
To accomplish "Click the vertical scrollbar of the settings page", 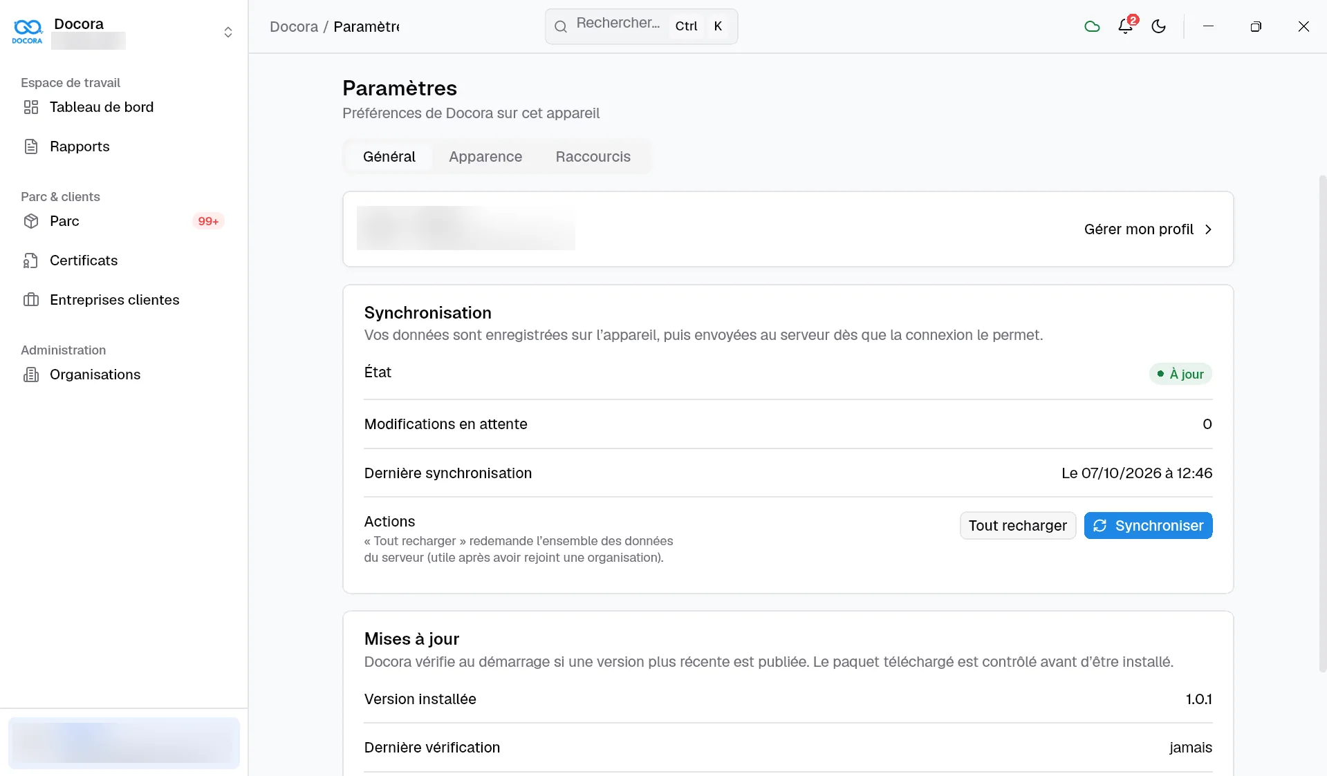I will (x=1322, y=423).
